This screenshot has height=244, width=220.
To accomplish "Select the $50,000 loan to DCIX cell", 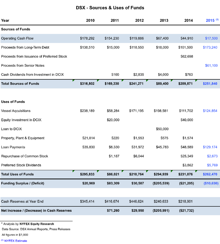I will (x=162, y=129).
